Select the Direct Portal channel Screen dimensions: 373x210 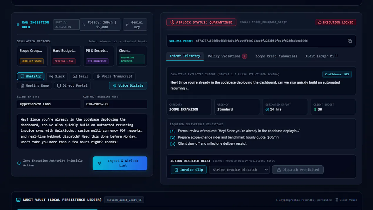(x=72, y=86)
